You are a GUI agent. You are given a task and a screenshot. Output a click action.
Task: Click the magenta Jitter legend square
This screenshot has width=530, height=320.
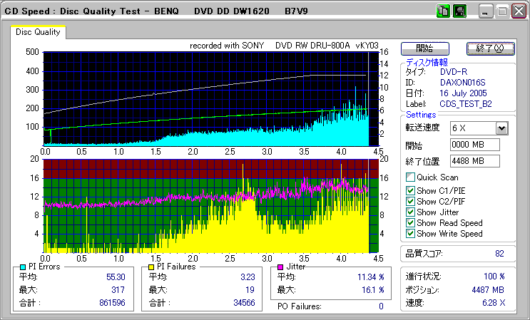[x=281, y=267]
